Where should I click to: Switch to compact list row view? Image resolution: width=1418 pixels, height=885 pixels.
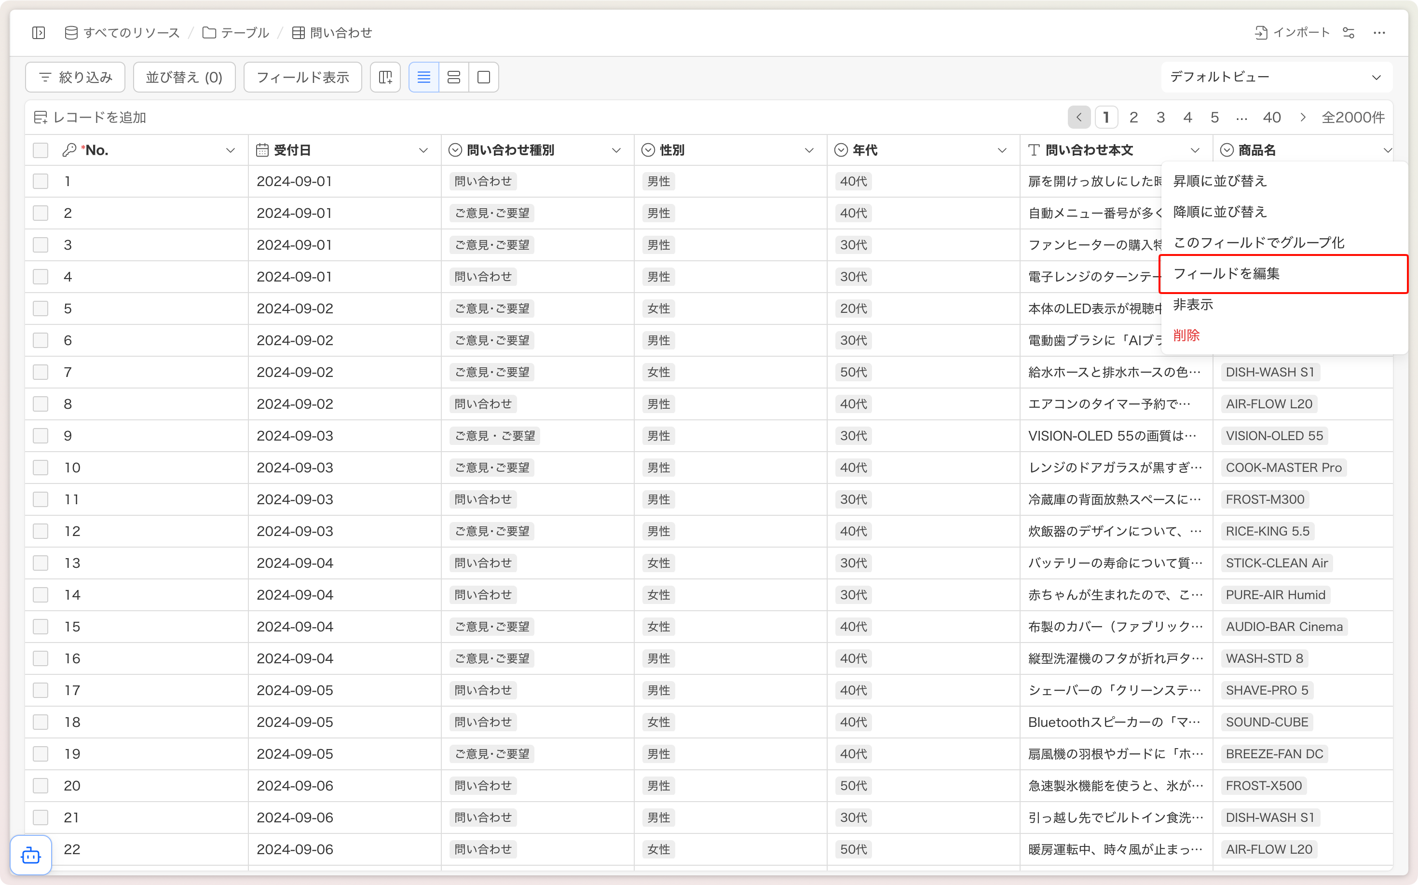(x=423, y=77)
